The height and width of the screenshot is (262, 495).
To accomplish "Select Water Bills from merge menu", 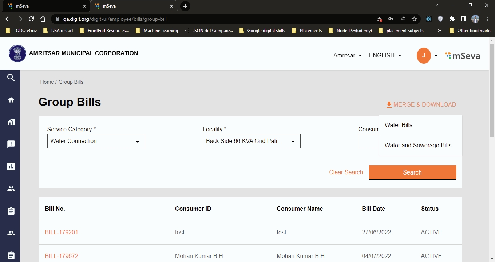I will tap(399, 125).
